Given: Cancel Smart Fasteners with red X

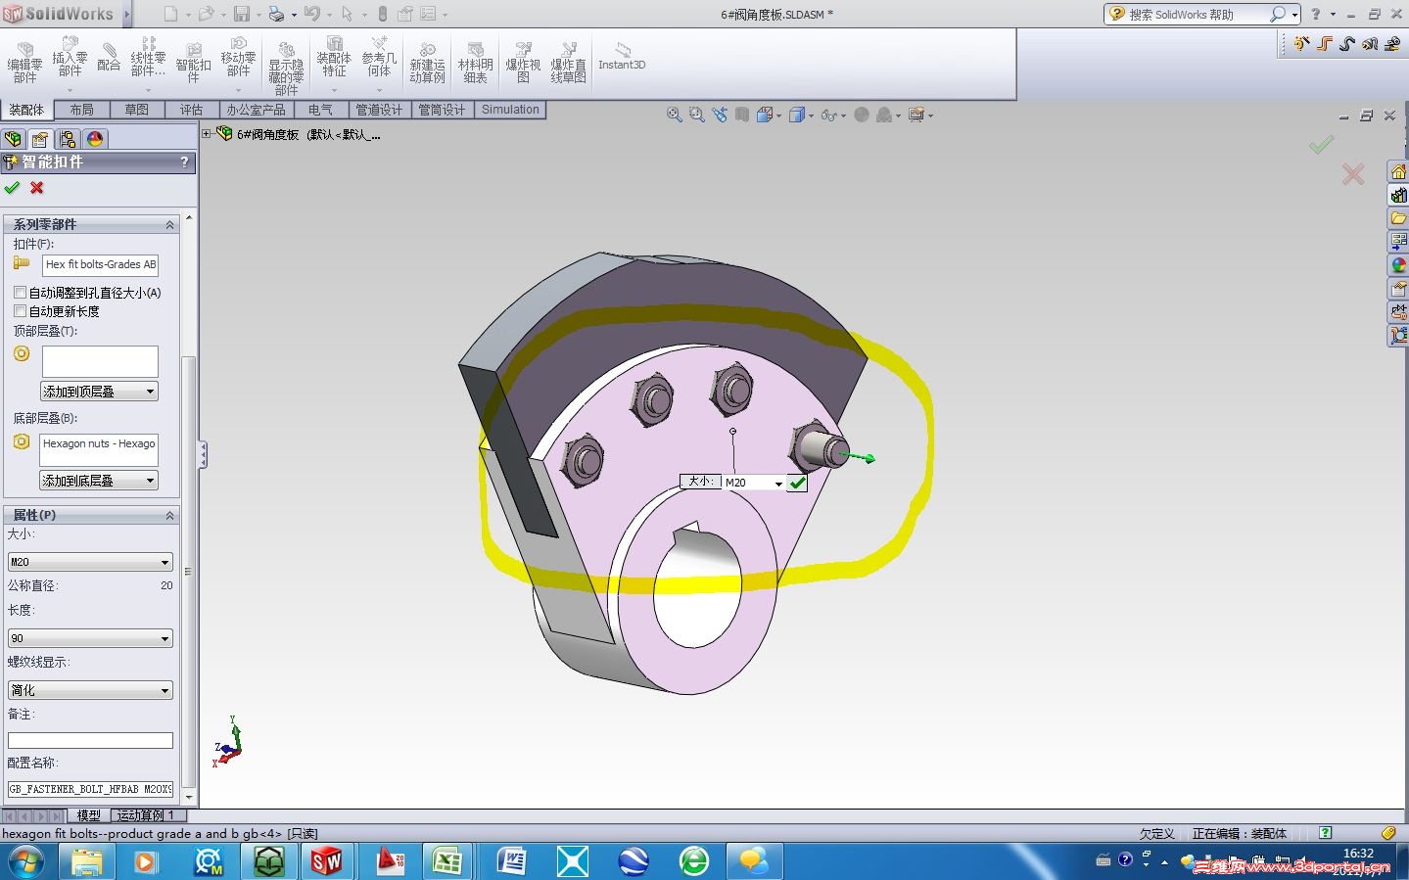Looking at the screenshot, I should [36, 187].
